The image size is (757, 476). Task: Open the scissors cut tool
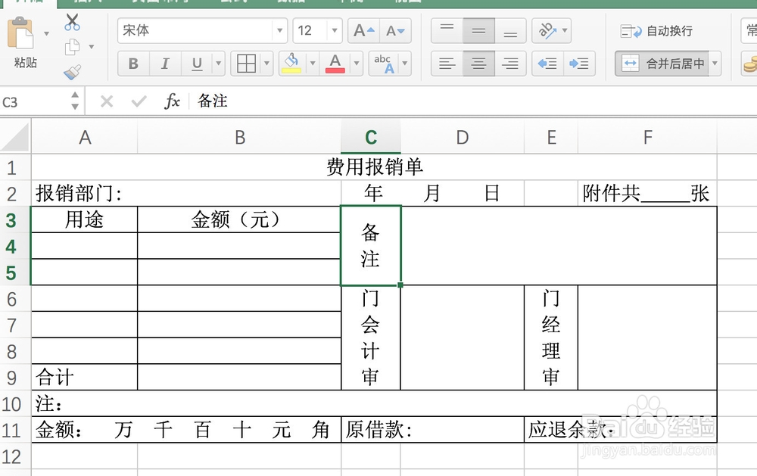[x=73, y=23]
